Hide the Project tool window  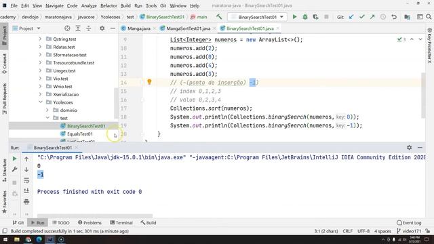coord(113,28)
